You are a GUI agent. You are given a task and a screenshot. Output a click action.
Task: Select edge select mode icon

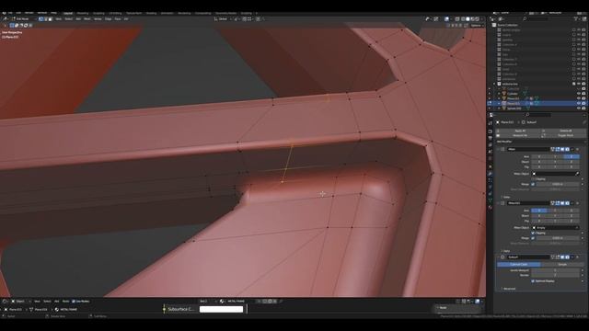(x=46, y=18)
